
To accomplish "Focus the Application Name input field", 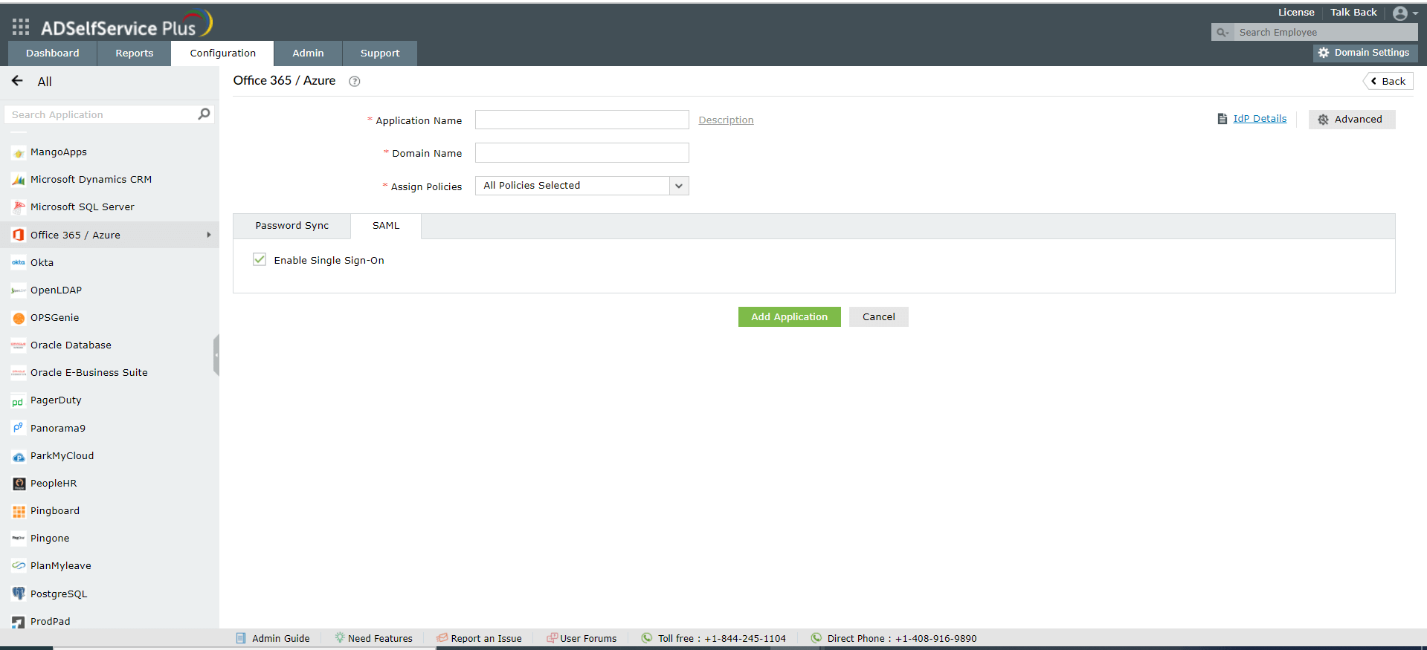I will pyautogui.click(x=582, y=120).
